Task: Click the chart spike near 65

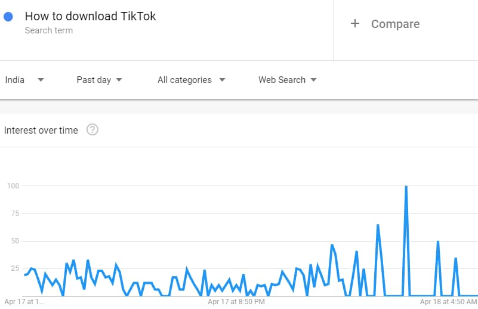Action: click(378, 225)
